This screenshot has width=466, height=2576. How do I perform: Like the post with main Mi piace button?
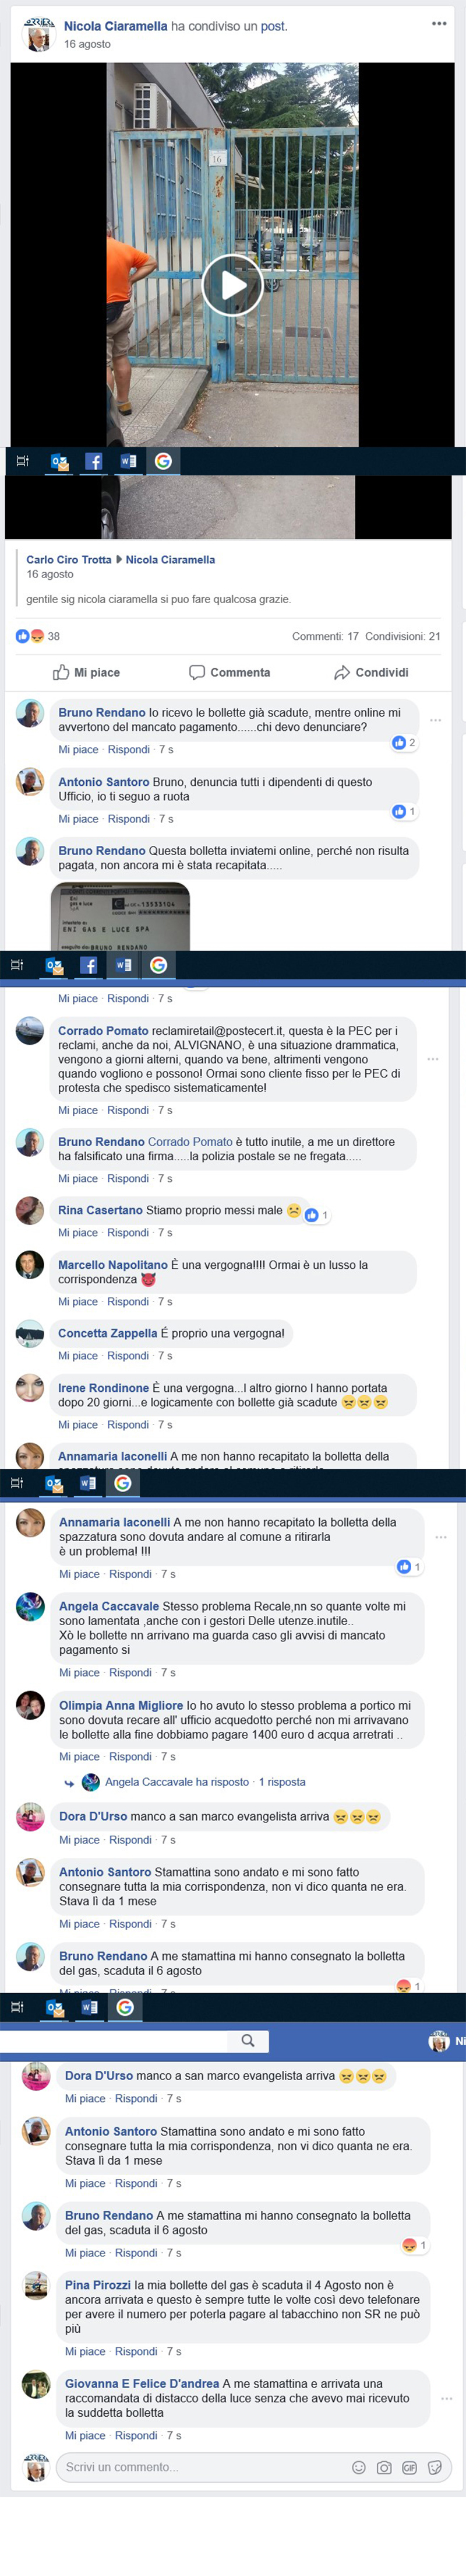pos(86,672)
